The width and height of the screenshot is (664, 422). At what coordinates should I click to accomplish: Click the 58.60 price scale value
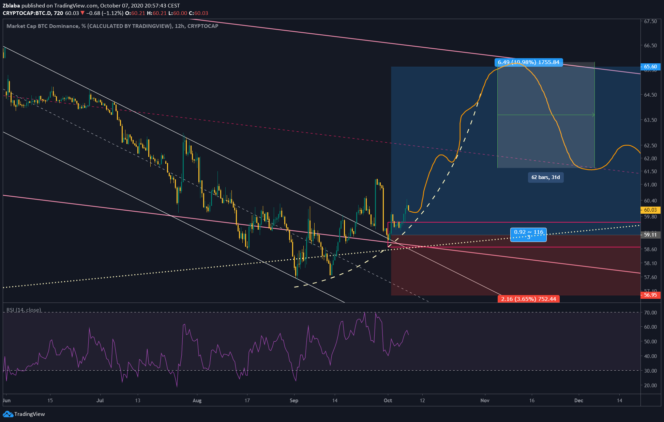pyautogui.click(x=650, y=249)
